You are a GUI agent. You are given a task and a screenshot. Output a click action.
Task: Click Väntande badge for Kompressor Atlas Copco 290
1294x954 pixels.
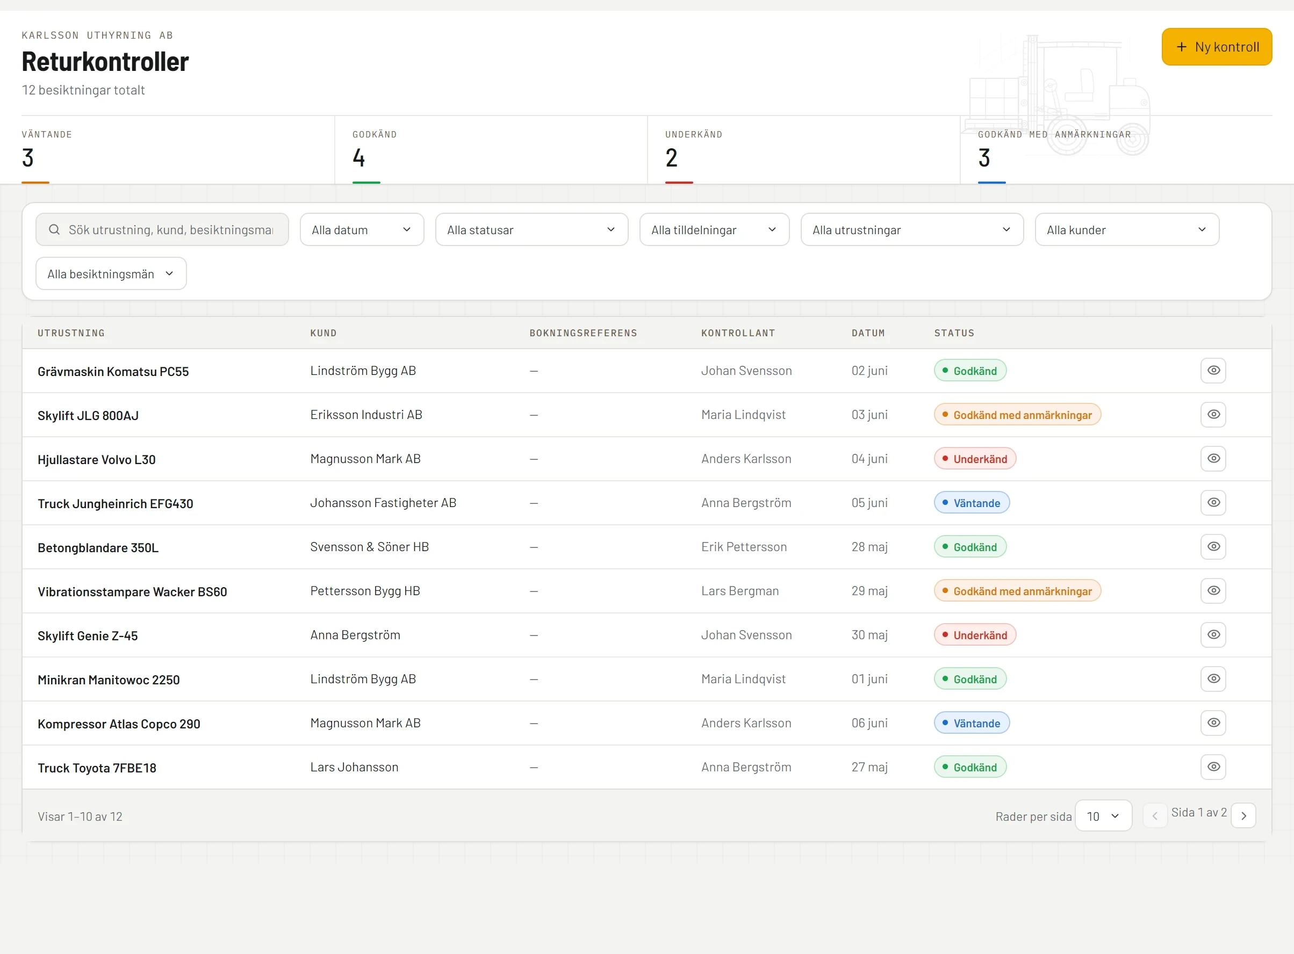(971, 723)
